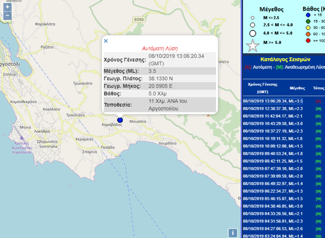Click the orange triangle marker on the map
The height and width of the screenshot is (238, 325).
click(x=208, y=115)
